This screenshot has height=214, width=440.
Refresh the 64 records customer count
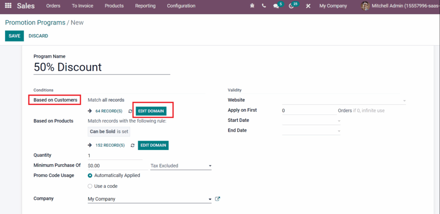click(x=130, y=111)
